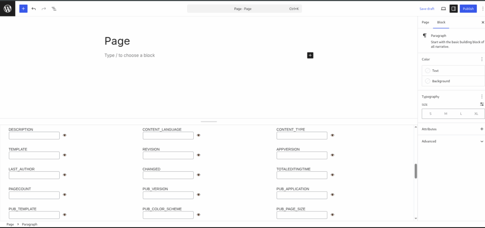Open the block inserter plus button

(x=23, y=8)
